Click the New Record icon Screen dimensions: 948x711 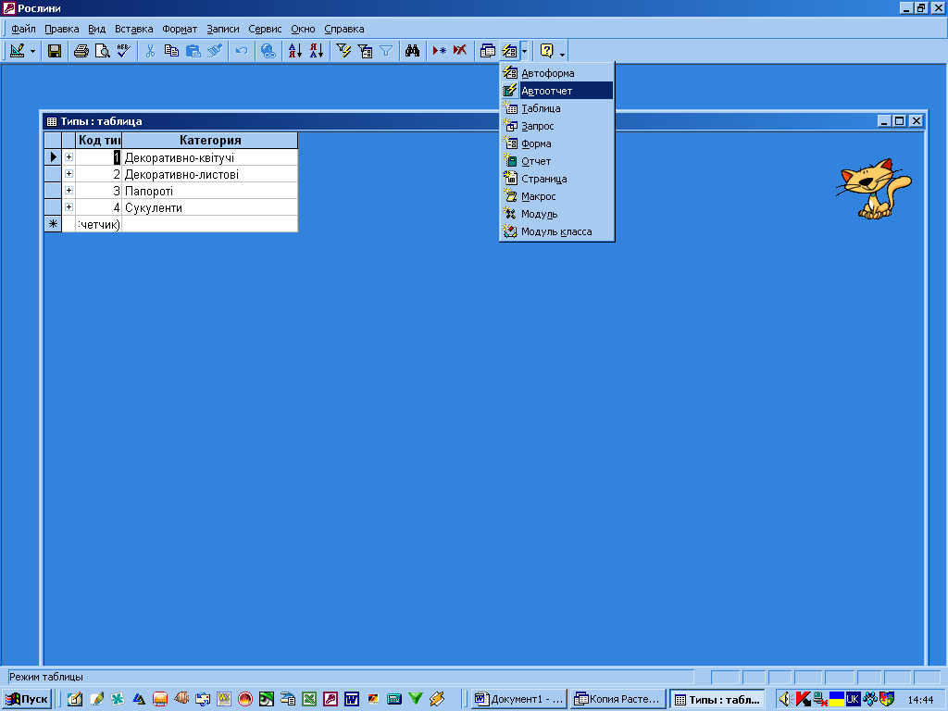coord(439,51)
